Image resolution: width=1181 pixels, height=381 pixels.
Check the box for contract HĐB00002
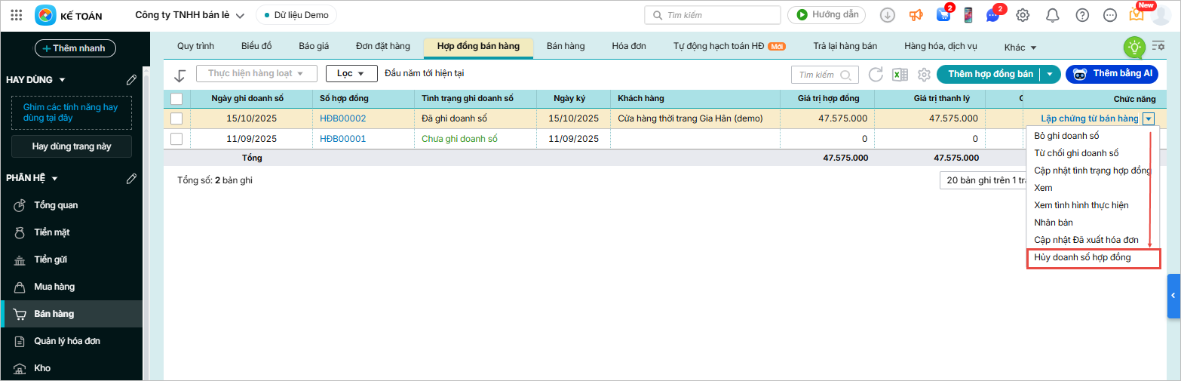(x=176, y=118)
